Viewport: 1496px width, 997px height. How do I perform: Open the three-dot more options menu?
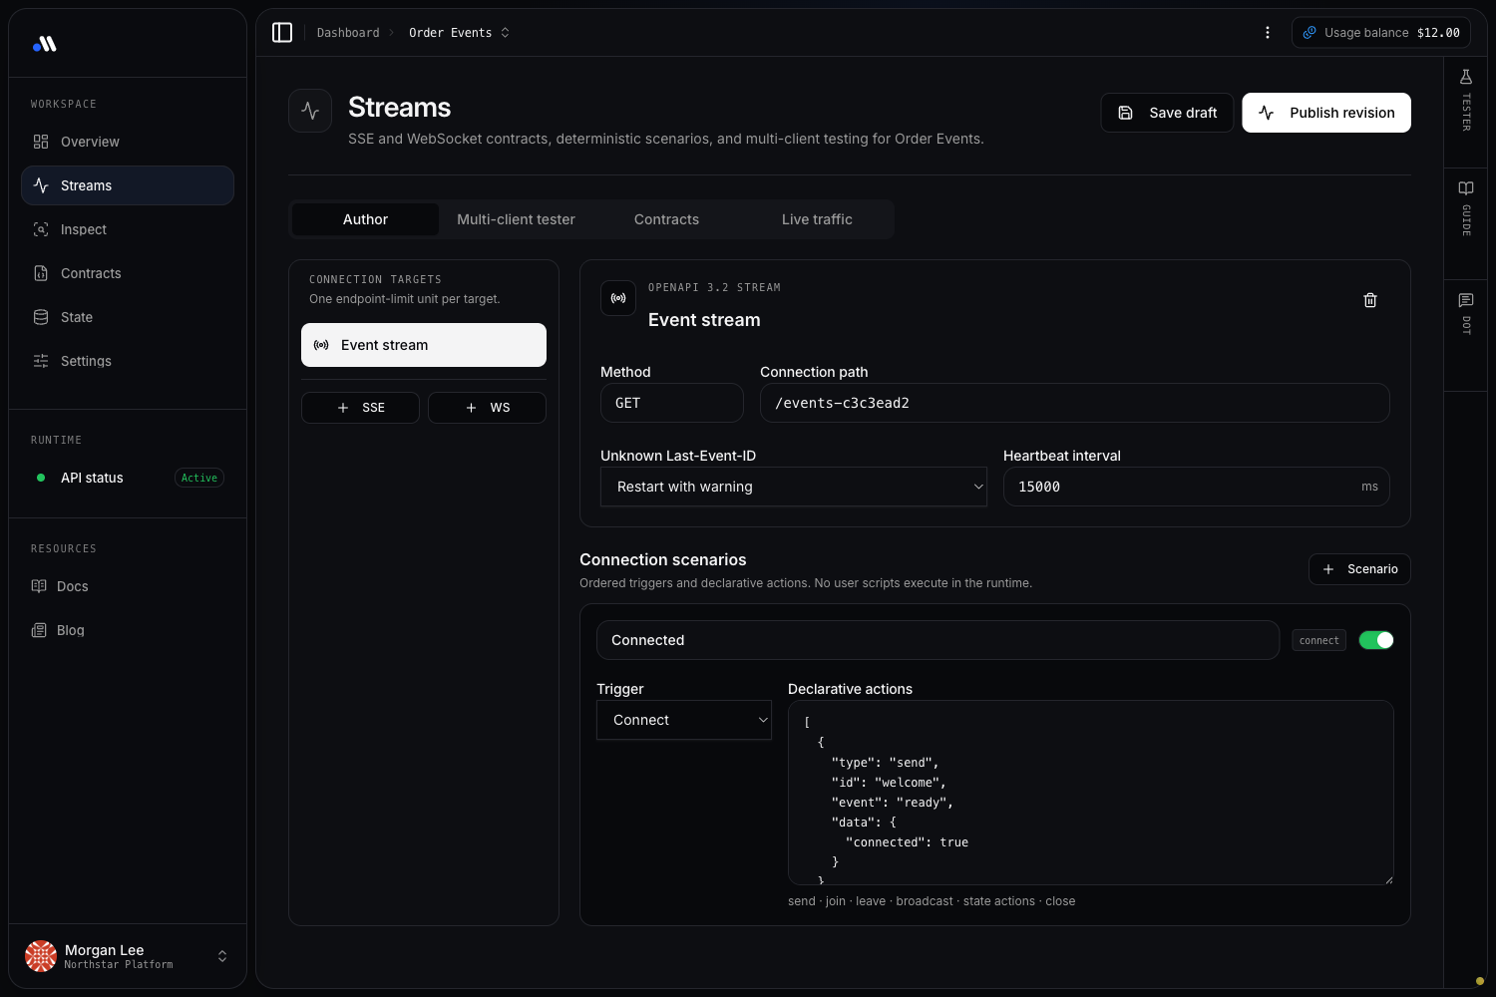coord(1268,33)
